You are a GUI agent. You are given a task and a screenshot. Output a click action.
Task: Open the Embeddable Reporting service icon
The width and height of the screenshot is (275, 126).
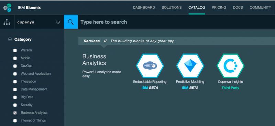(150, 66)
